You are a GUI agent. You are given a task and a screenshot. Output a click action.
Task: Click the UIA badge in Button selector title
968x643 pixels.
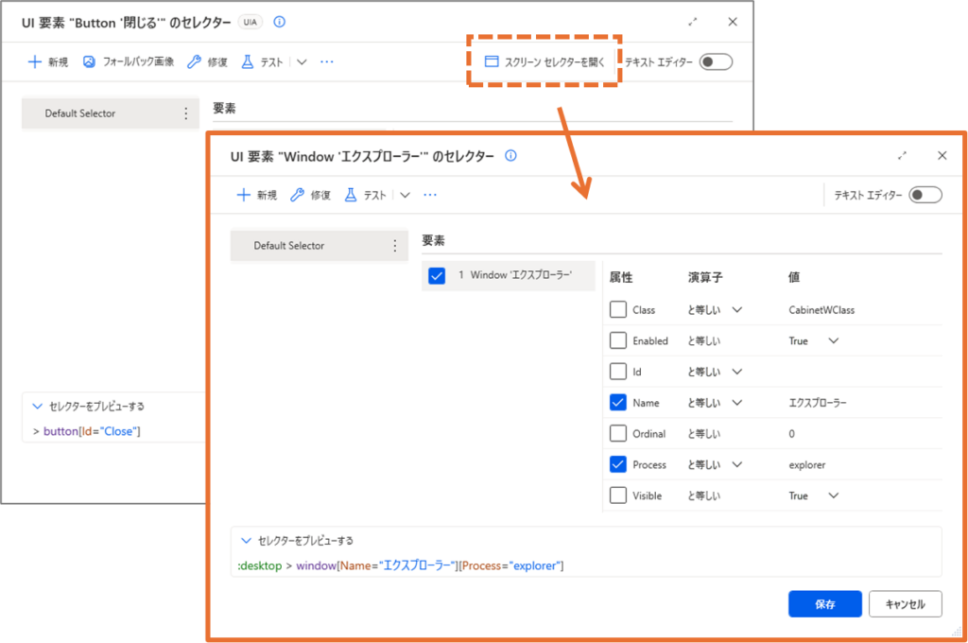pos(250,23)
